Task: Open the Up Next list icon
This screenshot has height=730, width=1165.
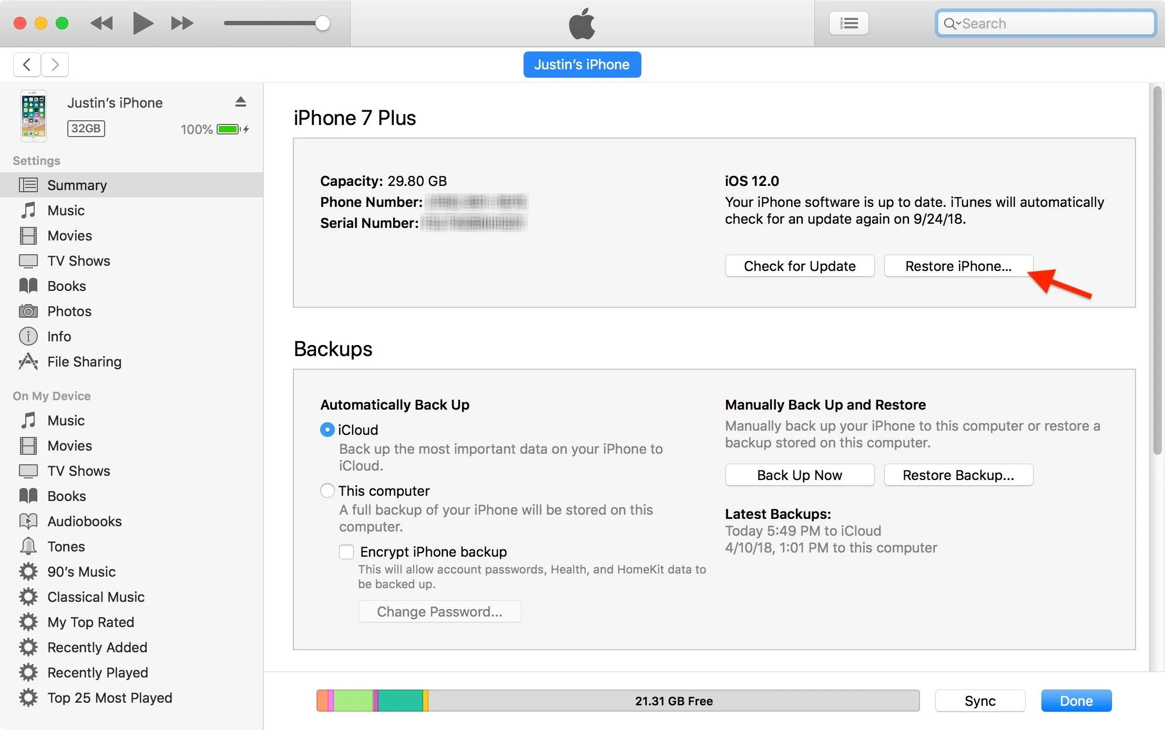Action: pos(849,24)
